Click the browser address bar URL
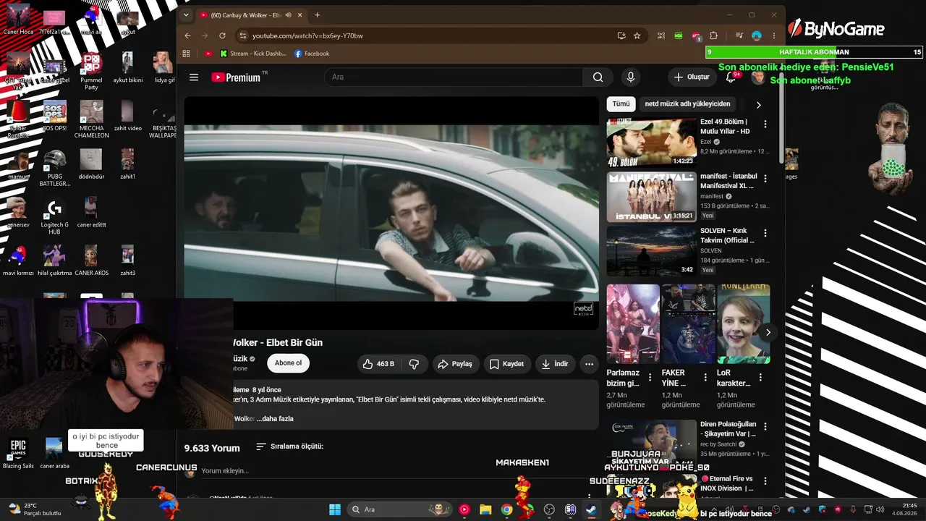Viewport: 926px width, 521px height. pos(307,35)
